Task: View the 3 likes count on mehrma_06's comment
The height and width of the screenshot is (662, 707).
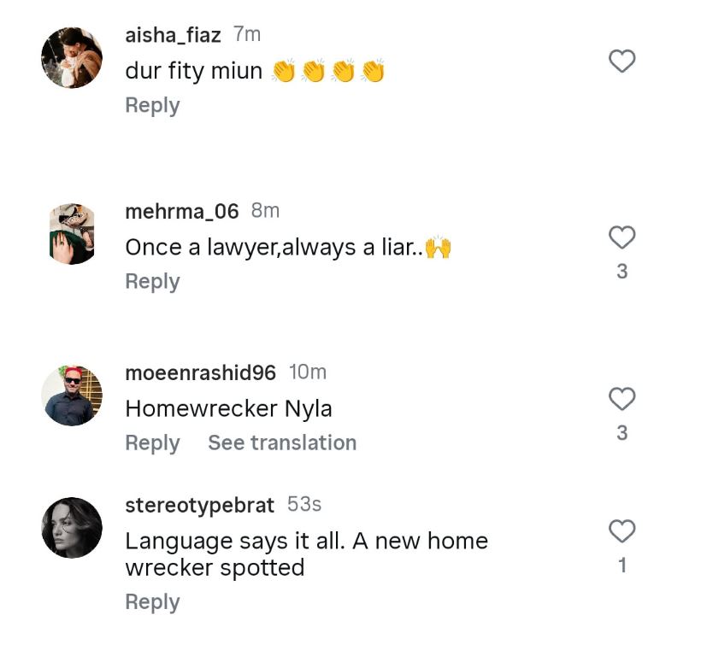Action: click(622, 272)
